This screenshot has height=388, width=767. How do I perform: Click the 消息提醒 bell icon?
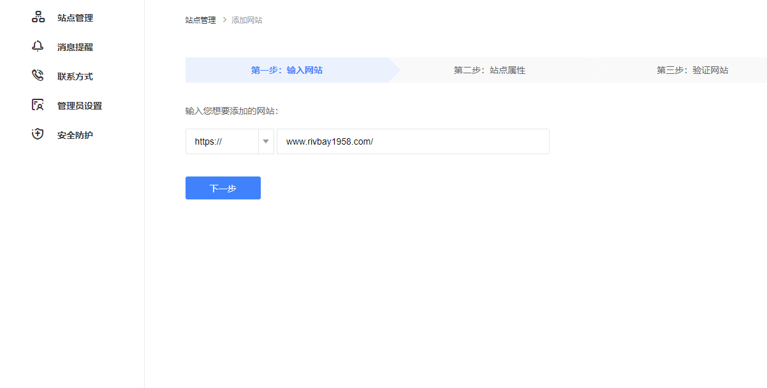tap(38, 47)
